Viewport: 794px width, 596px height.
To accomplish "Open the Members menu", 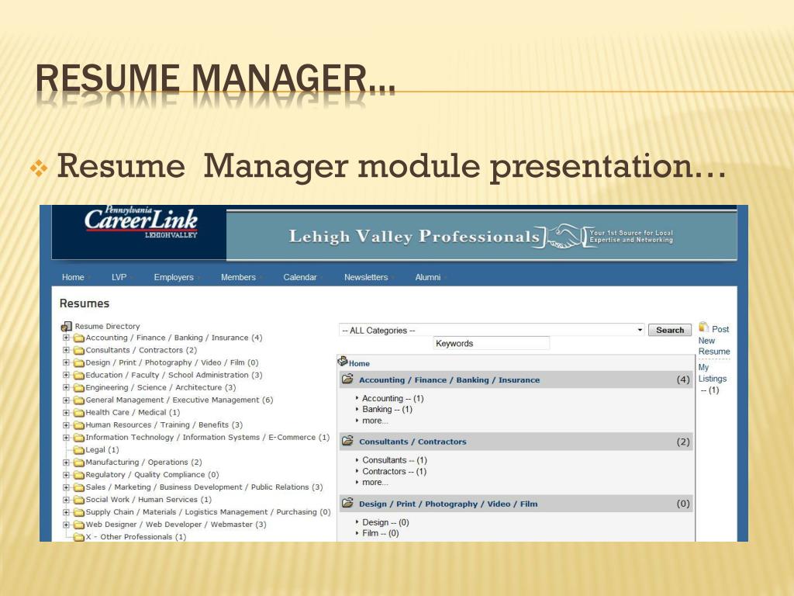I will tap(239, 277).
